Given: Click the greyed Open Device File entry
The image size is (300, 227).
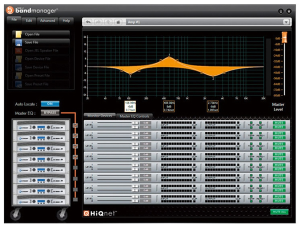Looking at the screenshot, I should click(x=41, y=59).
